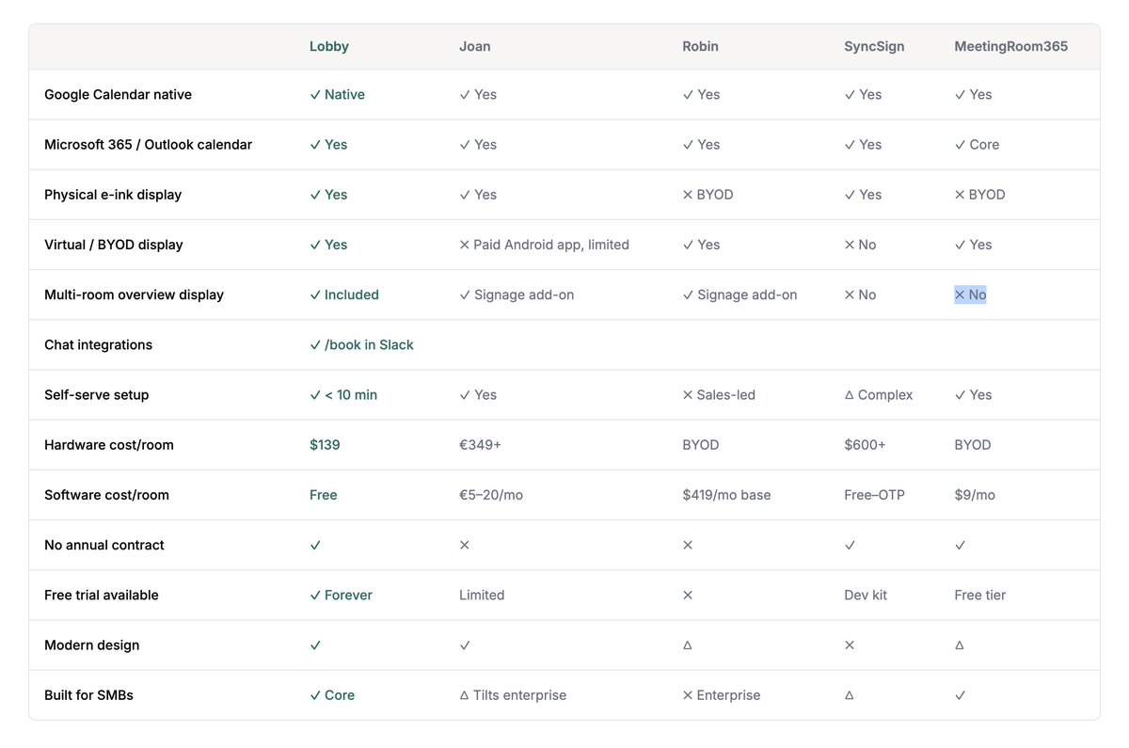
Task: Click the Self-serve setup row label
Action: click(96, 394)
